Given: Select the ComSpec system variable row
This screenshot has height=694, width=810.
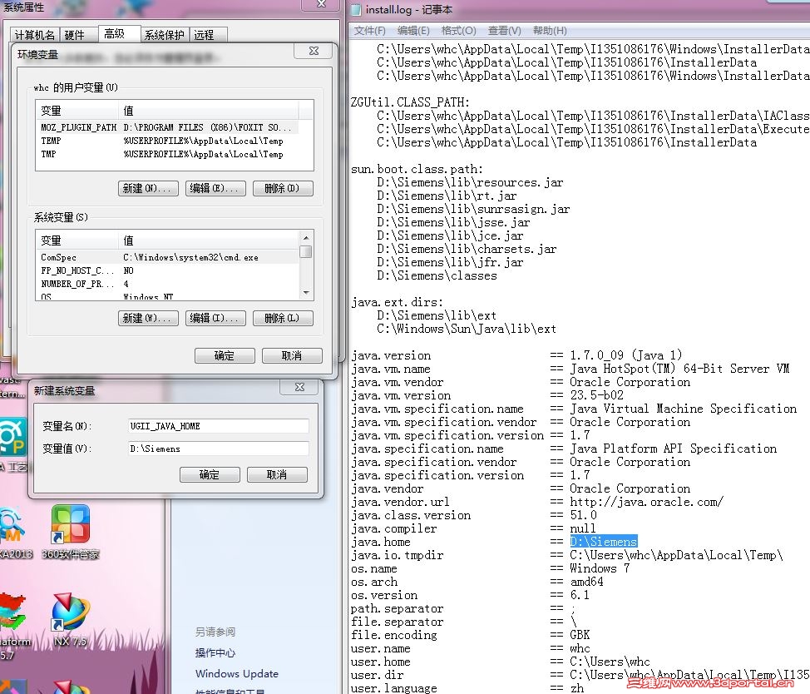Looking at the screenshot, I should (167, 257).
